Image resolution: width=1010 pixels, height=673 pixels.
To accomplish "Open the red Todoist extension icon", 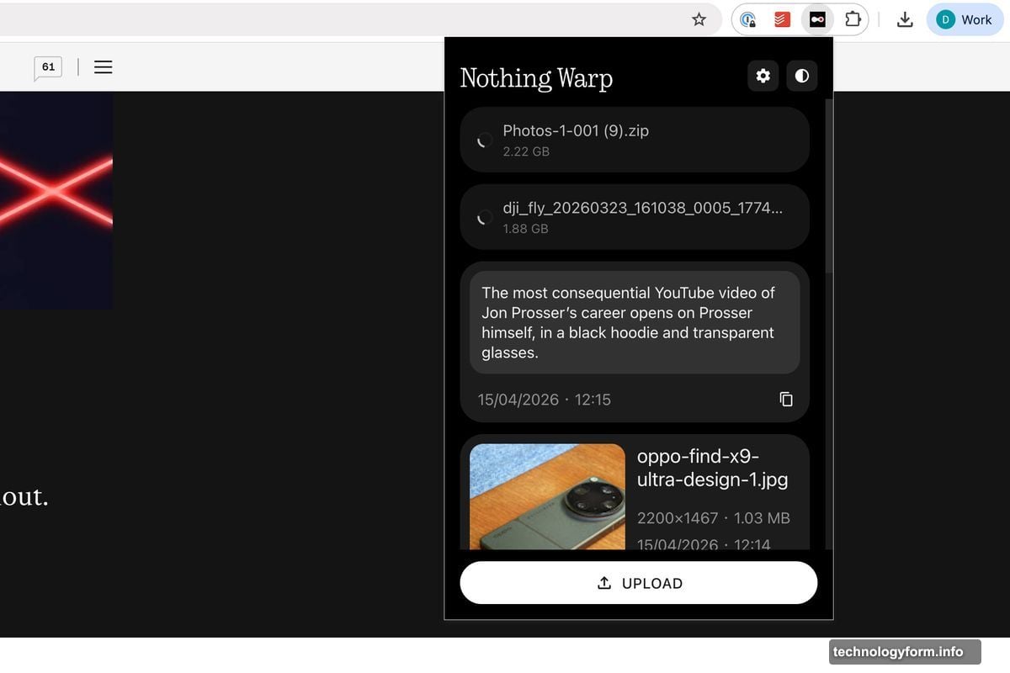I will (x=782, y=19).
